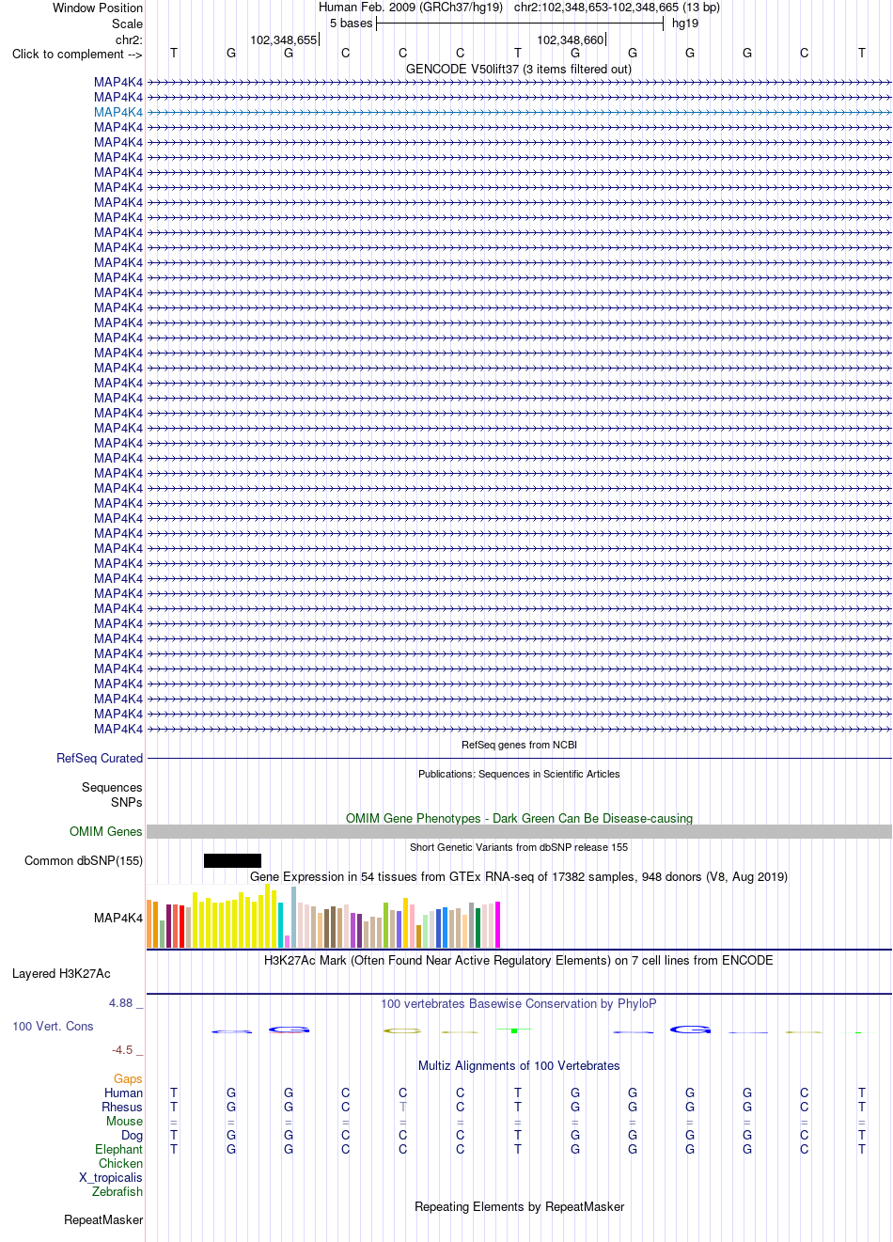Open OMIM Gene Phenotypes track title
The width and height of the screenshot is (893, 1242).
[519, 818]
